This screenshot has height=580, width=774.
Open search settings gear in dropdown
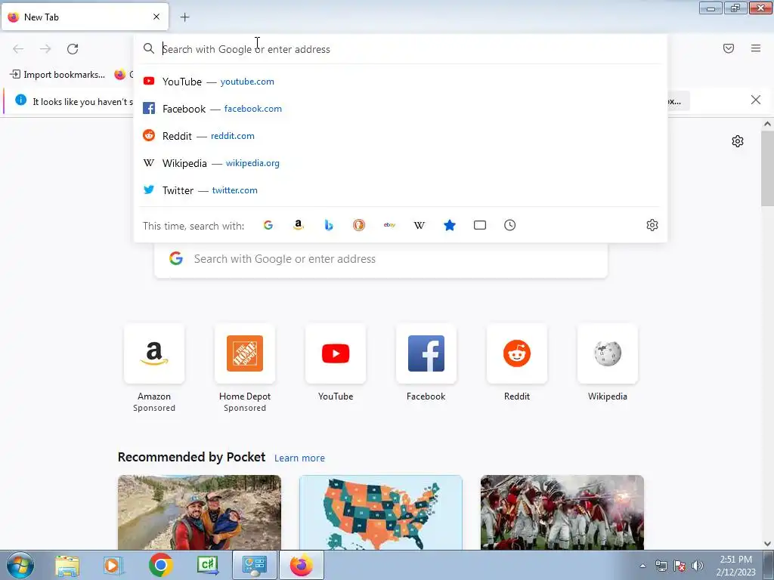point(652,225)
